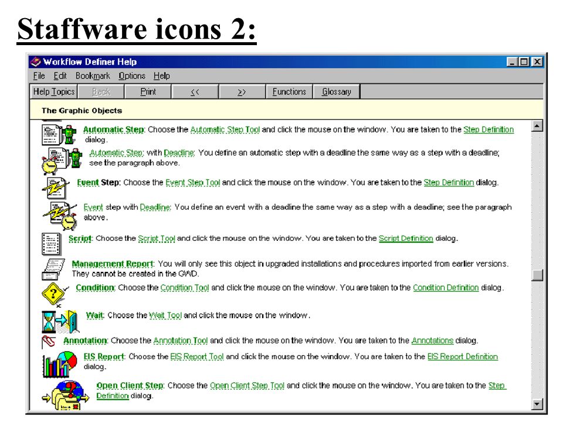Screen dimensions: 563x422
Task: Click the Script document icon
Action: tap(51, 244)
